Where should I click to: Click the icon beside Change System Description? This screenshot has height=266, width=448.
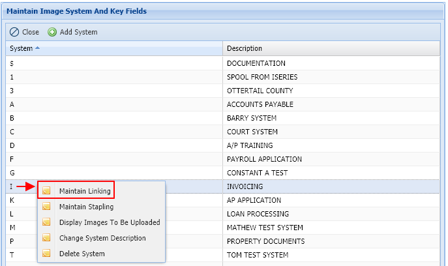pyautogui.click(x=46, y=238)
